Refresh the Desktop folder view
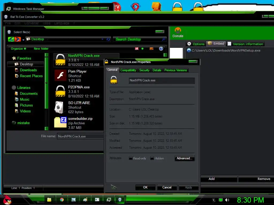The width and height of the screenshot is (274, 205). pyautogui.click(x=108, y=40)
